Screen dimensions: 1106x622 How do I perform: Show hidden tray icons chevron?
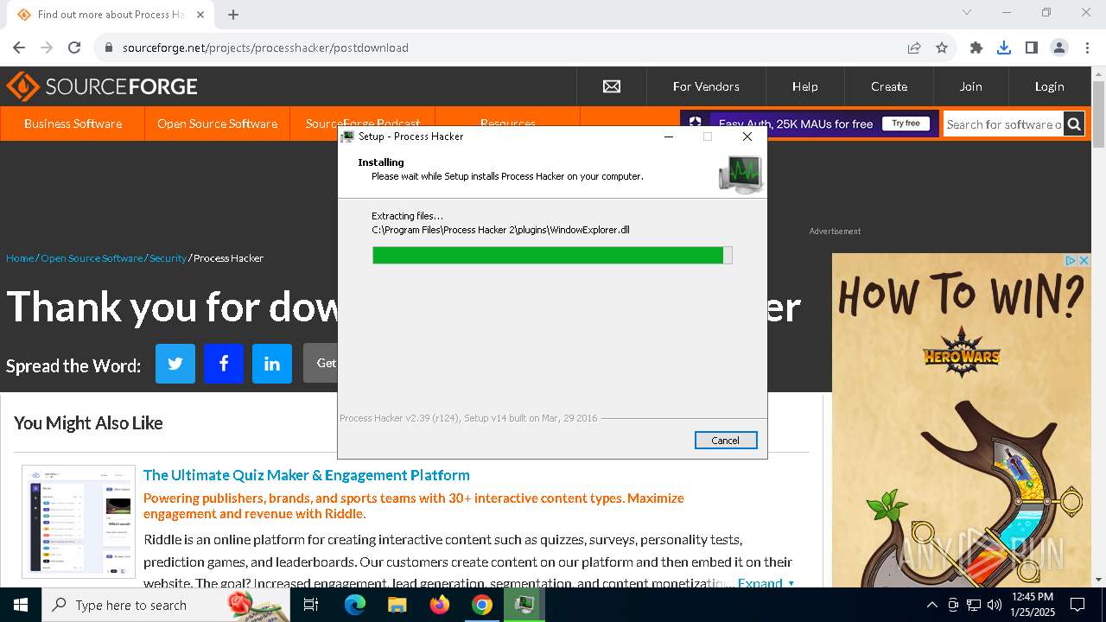(932, 605)
